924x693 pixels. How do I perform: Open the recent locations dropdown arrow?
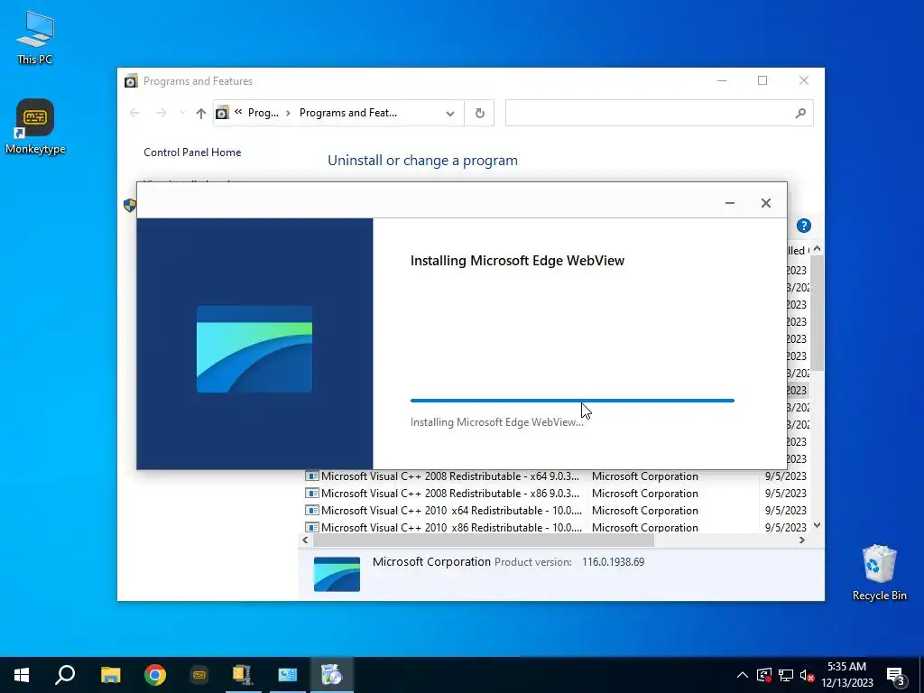pos(182,113)
